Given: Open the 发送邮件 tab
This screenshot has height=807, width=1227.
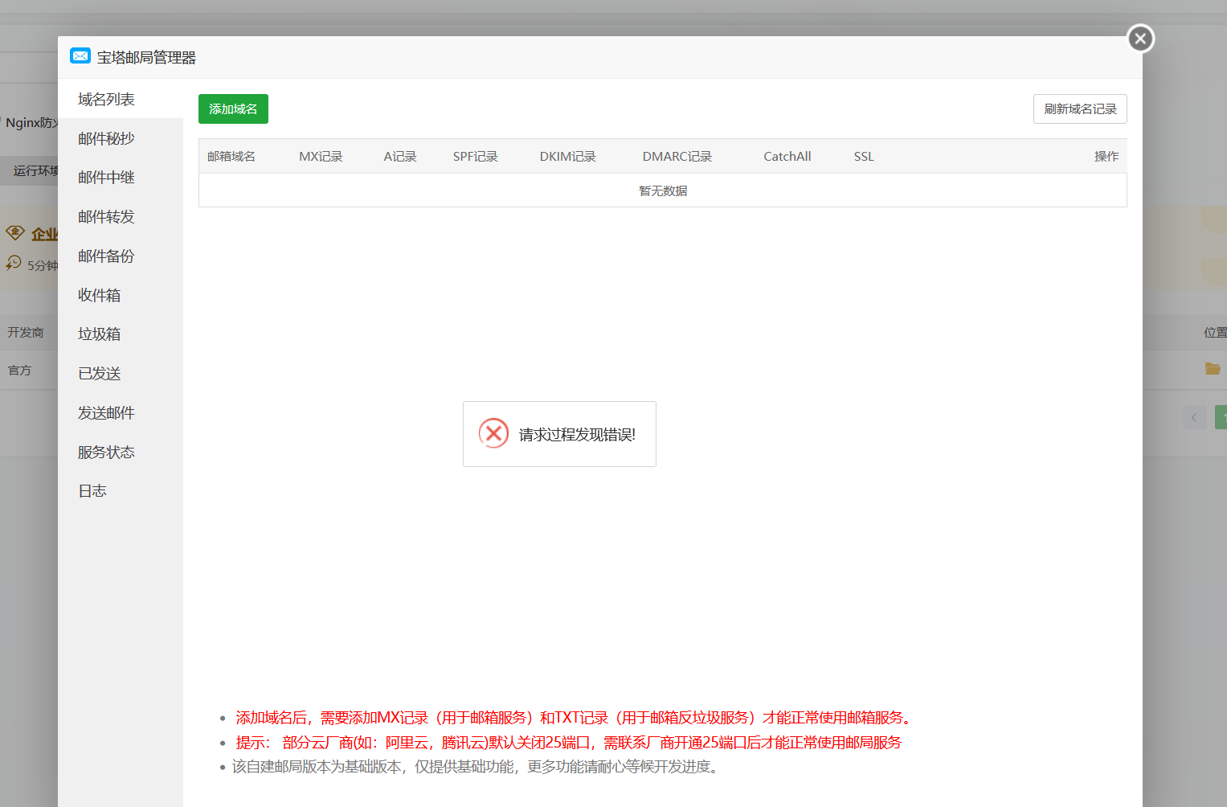Looking at the screenshot, I should pyautogui.click(x=121, y=412).
